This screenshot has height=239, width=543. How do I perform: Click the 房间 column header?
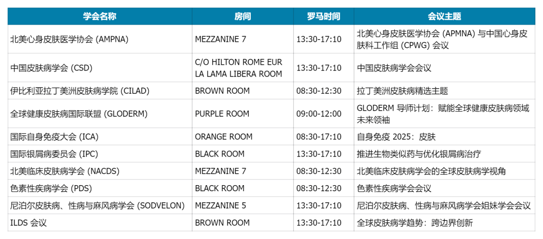coord(243,16)
